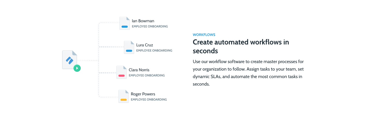This screenshot has height=129, width=368.
Task: Click Employee Onboarding label under Roger Powers
Action: pyautogui.click(x=149, y=100)
